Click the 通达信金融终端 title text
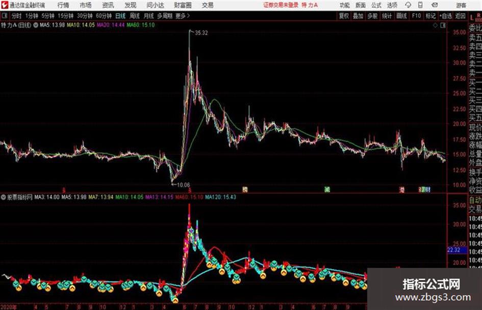 click(x=27, y=5)
